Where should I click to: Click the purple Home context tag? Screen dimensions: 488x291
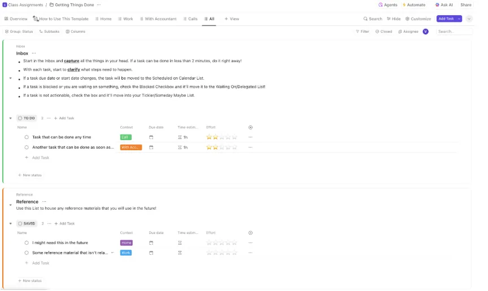pyautogui.click(x=127, y=243)
